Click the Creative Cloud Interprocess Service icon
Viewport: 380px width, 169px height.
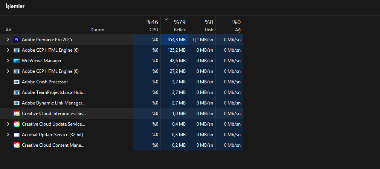pyautogui.click(x=17, y=114)
